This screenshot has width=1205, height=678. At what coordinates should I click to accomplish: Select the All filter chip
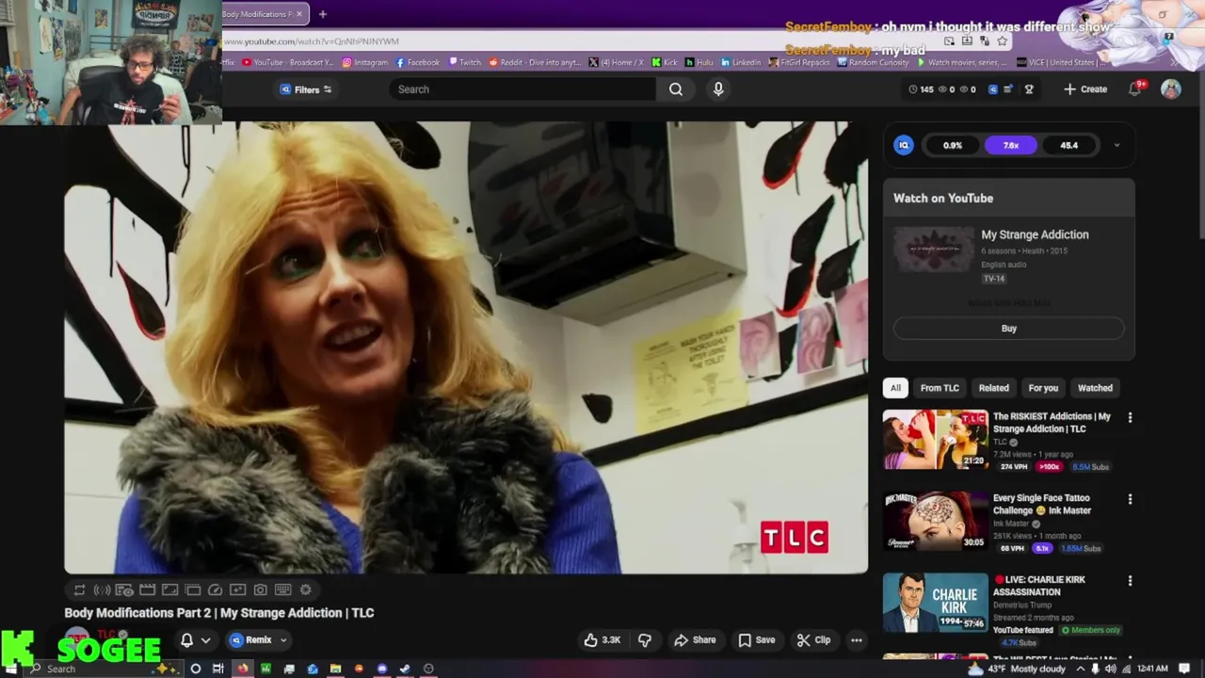point(895,388)
